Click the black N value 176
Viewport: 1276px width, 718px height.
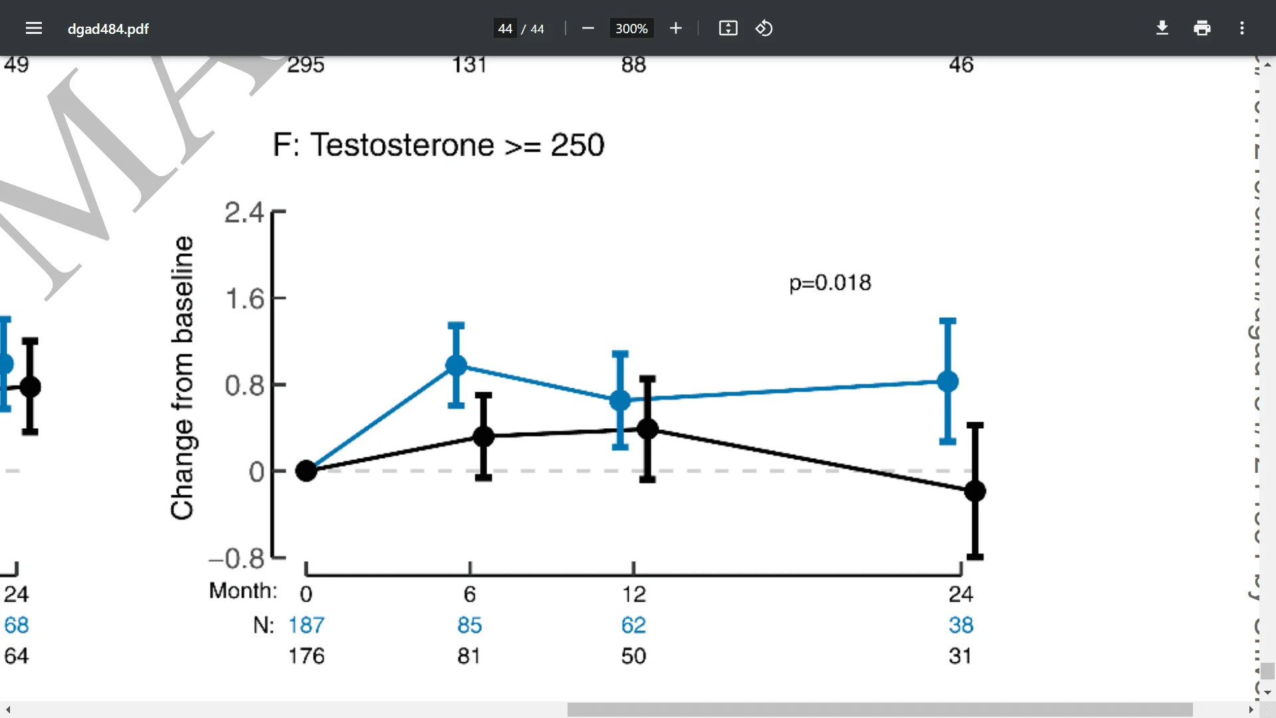(x=306, y=656)
